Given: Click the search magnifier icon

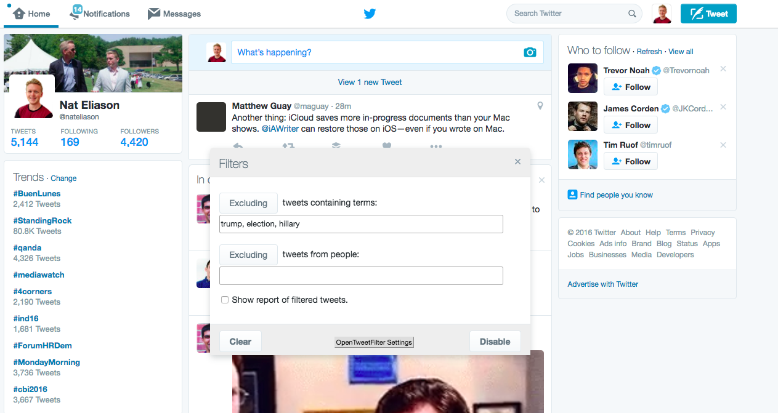Looking at the screenshot, I should pos(632,14).
